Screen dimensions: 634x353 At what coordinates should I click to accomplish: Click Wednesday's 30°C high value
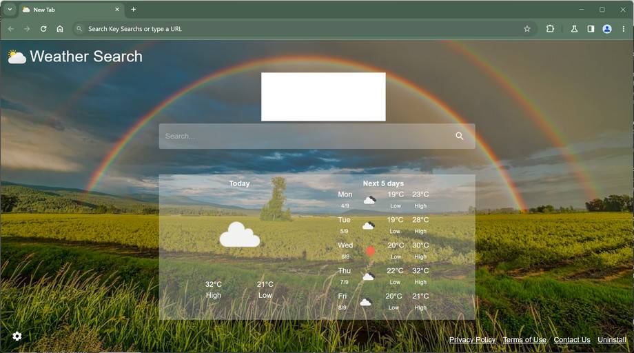420,245
